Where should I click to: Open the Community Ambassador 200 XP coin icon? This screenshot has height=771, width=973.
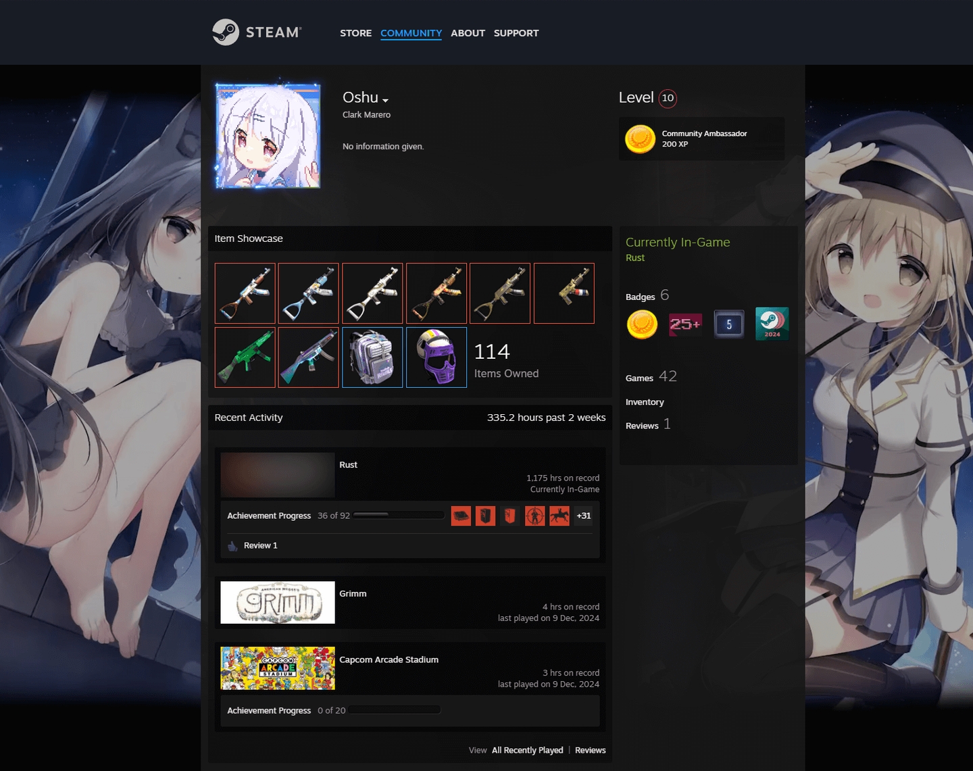point(640,139)
